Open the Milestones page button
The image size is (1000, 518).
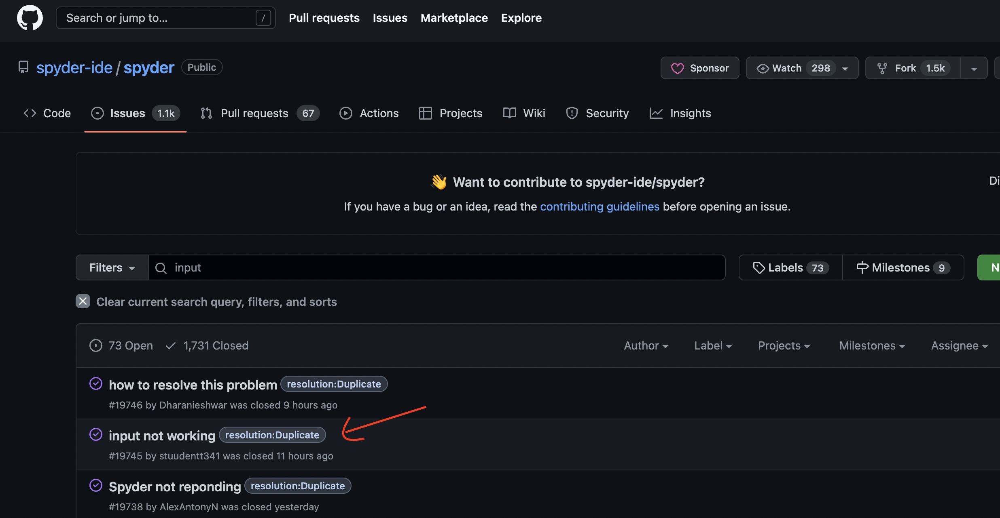pos(903,267)
